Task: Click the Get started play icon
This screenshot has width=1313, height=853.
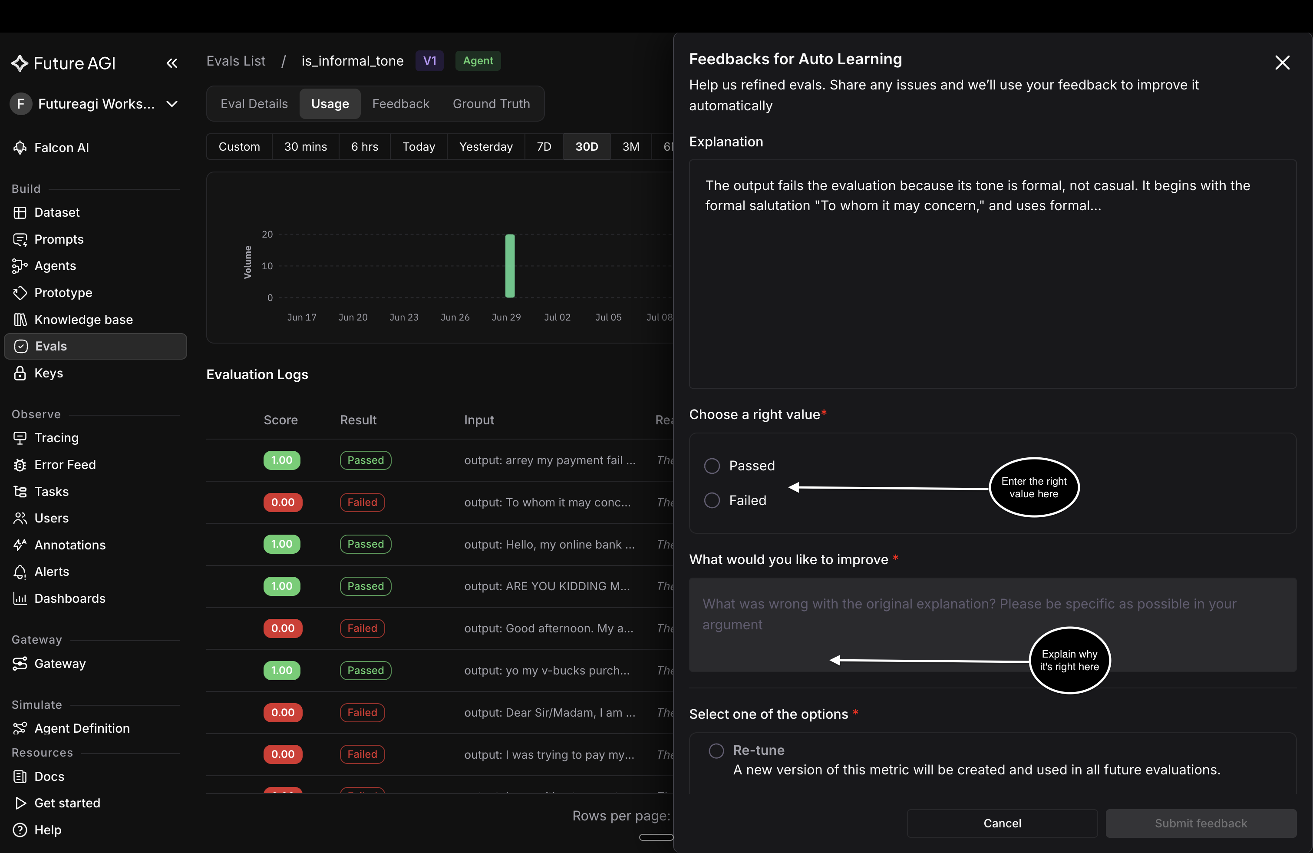Action: pyautogui.click(x=20, y=803)
